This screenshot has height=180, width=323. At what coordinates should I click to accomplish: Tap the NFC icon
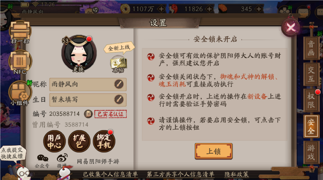pyautogui.click(x=20, y=62)
